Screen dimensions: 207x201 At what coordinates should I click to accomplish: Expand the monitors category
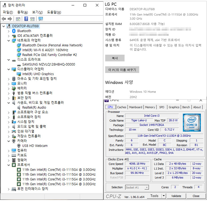[9, 84]
